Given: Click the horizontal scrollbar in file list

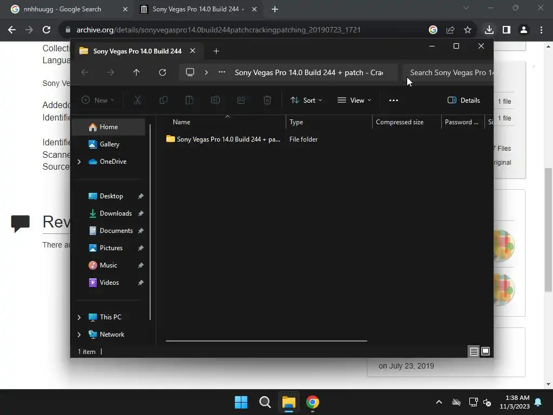Looking at the screenshot, I should click(266, 341).
